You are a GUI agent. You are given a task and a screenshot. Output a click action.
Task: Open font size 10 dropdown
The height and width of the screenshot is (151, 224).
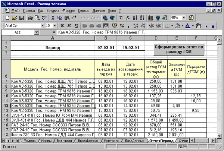[x=55, y=26]
